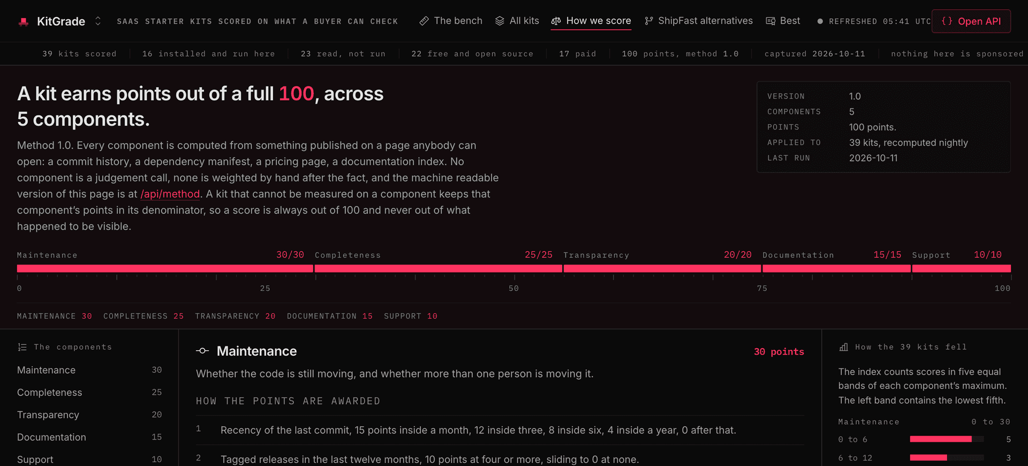Open the KitGrade switcher chevron

coord(98,21)
